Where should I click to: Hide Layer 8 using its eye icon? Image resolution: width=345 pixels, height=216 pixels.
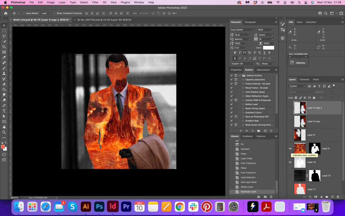pos(290,148)
